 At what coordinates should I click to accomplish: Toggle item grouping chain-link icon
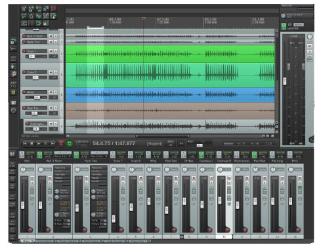[46, 16]
